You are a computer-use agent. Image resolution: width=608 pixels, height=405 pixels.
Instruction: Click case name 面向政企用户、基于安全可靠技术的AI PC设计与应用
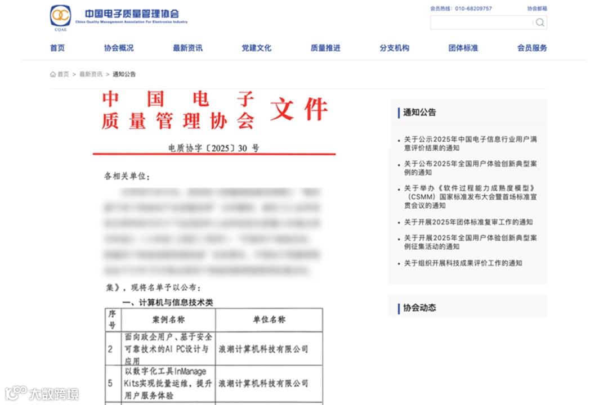pos(168,349)
